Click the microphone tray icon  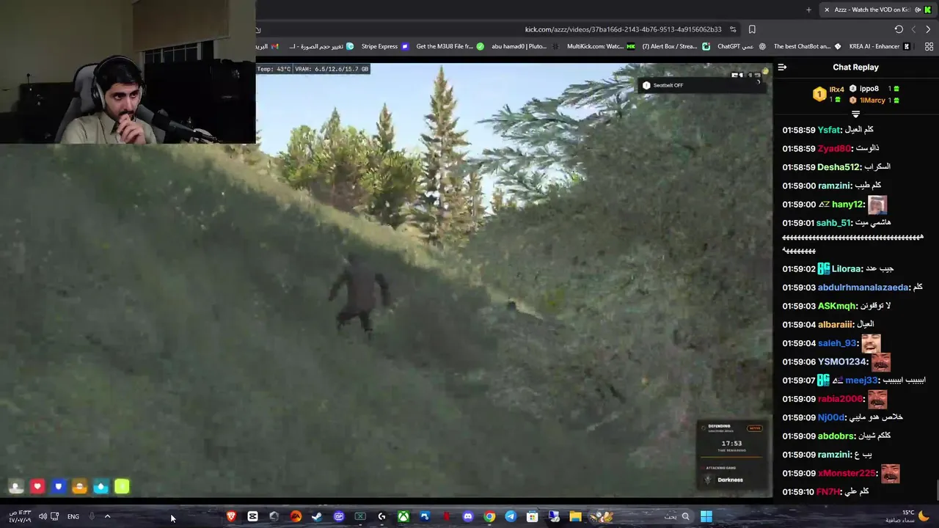92,516
